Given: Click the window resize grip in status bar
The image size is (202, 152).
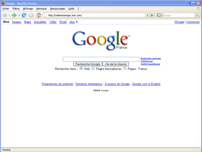Looking at the screenshot, I should pyautogui.click(x=200, y=150).
